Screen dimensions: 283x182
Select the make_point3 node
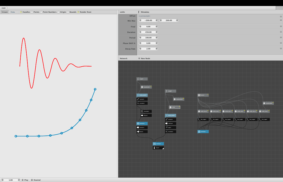(x=142, y=95)
